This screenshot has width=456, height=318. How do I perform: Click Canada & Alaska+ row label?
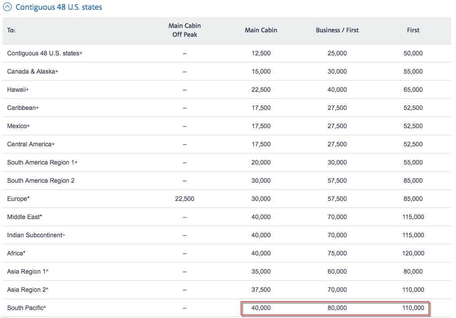pyautogui.click(x=32, y=71)
